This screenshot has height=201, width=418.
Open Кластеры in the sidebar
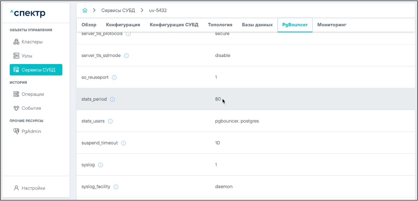(x=32, y=42)
